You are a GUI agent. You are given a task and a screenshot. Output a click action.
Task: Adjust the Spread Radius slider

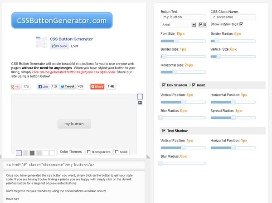tap(233, 118)
